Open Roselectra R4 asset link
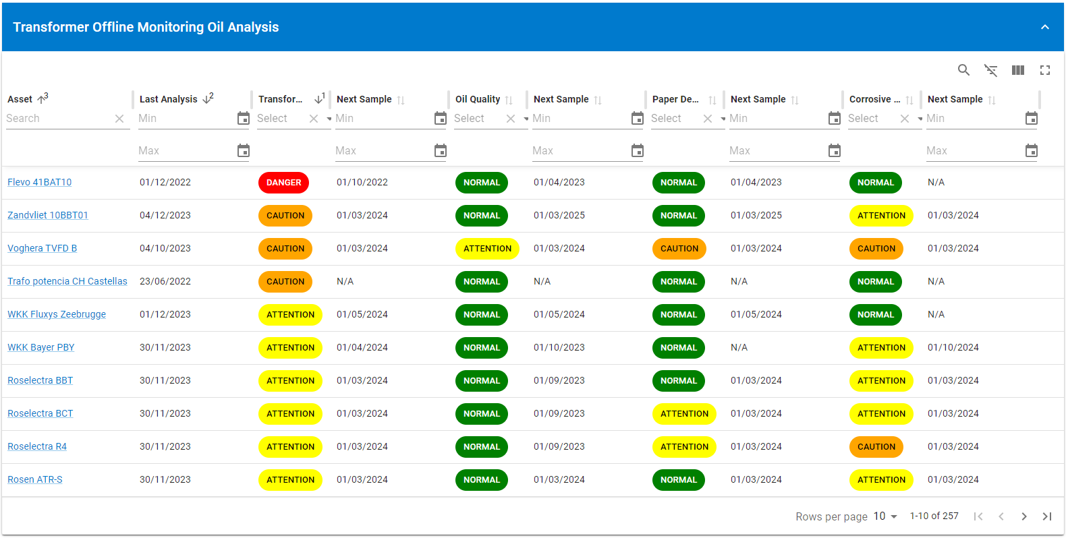 pos(37,447)
